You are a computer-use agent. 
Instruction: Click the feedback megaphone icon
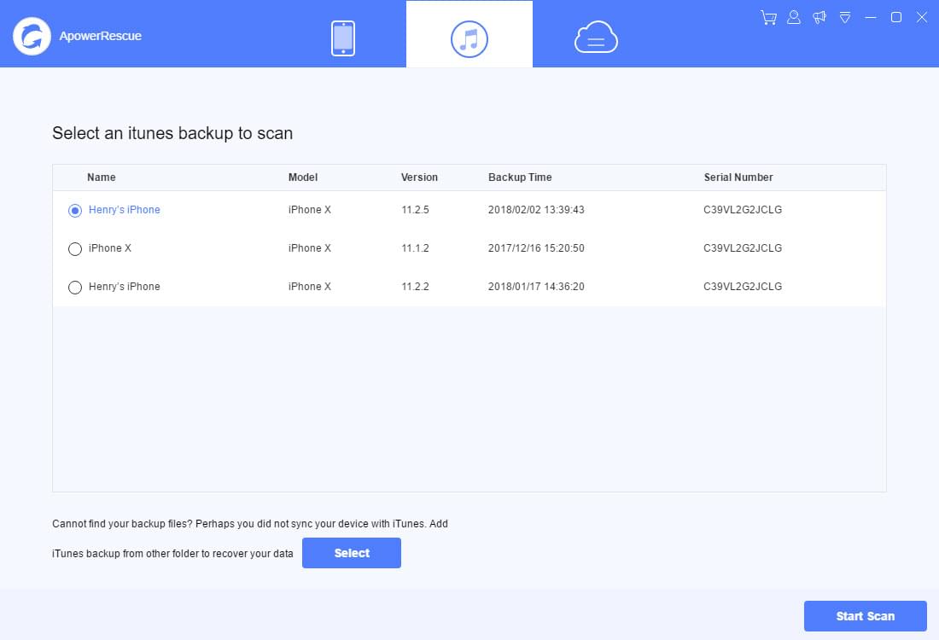coord(819,17)
